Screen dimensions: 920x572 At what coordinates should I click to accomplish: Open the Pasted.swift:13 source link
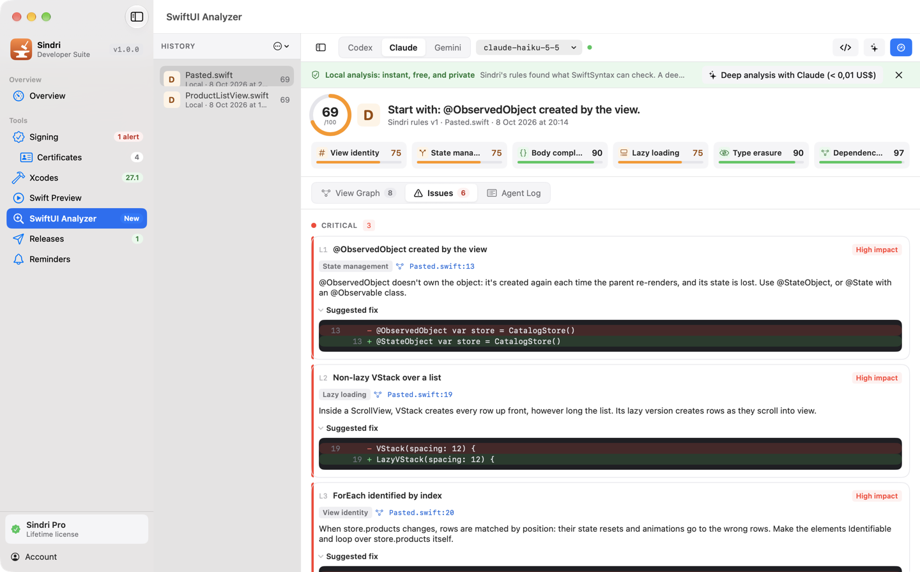tap(441, 266)
